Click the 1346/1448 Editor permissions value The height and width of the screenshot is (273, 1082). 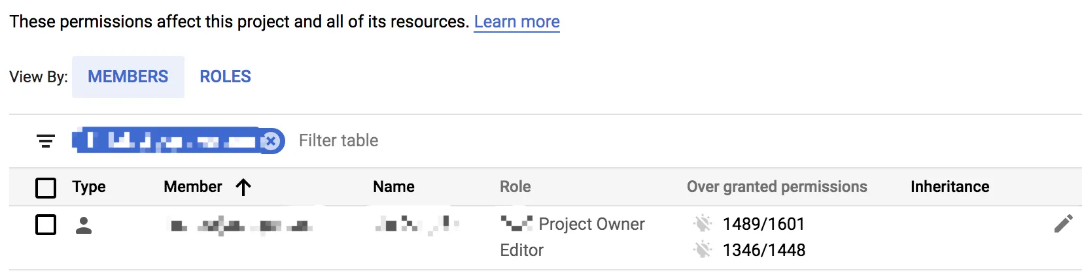(x=764, y=250)
